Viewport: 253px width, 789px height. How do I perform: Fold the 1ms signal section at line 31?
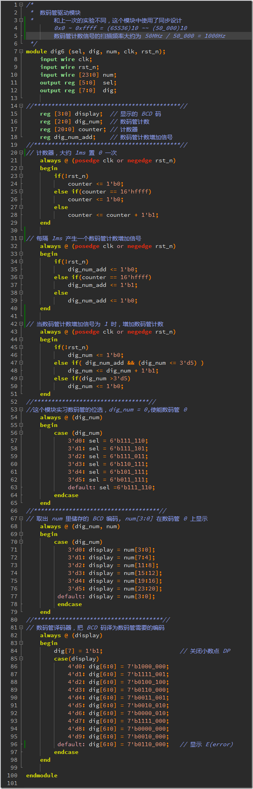[21, 238]
